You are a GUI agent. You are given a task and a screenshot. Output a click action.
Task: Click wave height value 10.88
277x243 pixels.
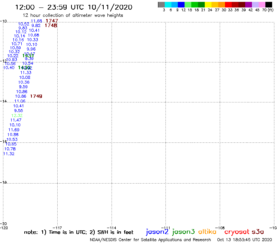(13, 135)
